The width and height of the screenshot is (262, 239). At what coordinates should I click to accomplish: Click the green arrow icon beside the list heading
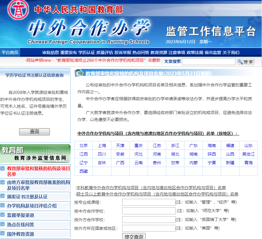tap(79, 73)
